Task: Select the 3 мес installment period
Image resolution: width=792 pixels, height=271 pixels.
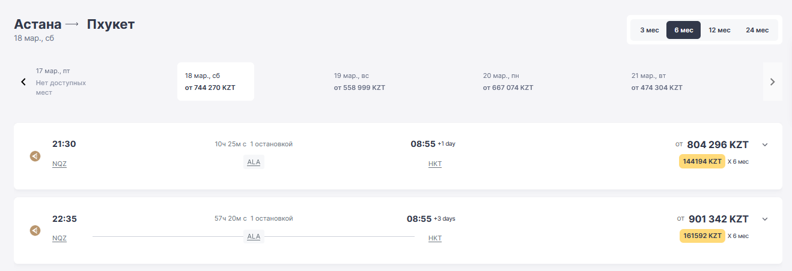Action: [x=649, y=30]
